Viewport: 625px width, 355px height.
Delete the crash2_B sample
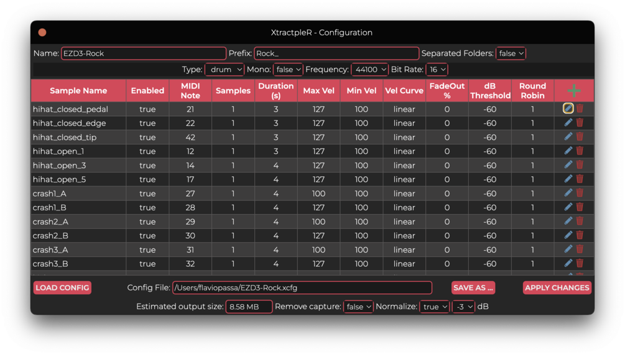580,235
